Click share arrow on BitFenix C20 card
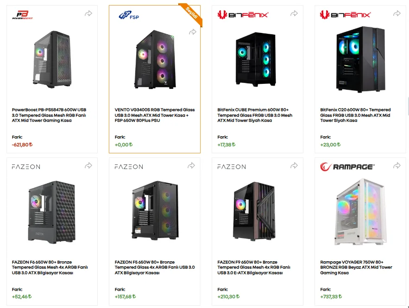Image resolution: width=409 pixels, height=308 pixels. (x=397, y=13)
